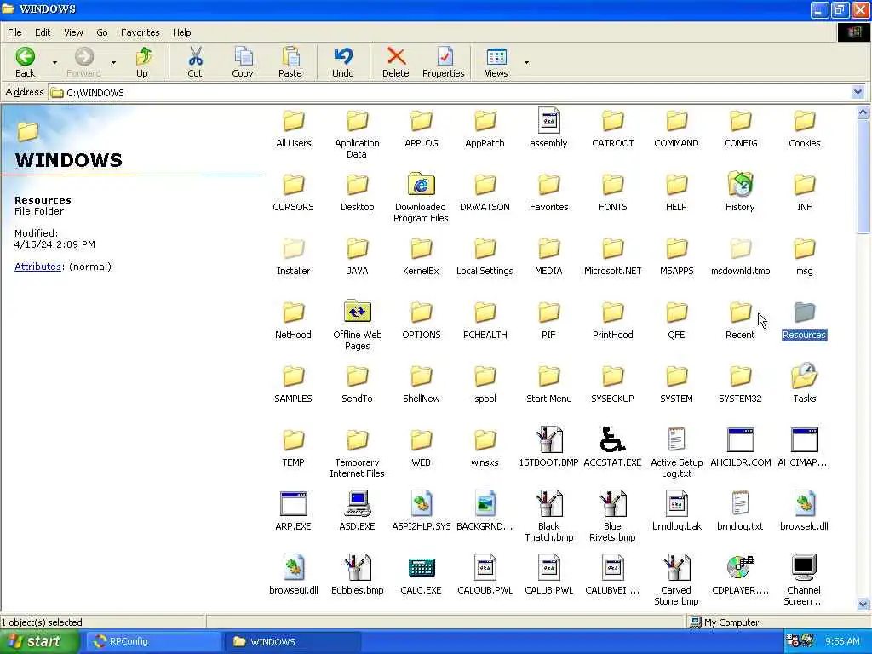Screen dimensions: 872x654
Task: Open the Favorites menu
Action: point(141,32)
